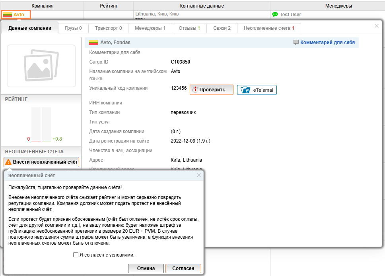Switch to the Грузы tab
The height and width of the screenshot is (276, 385).
[74, 28]
